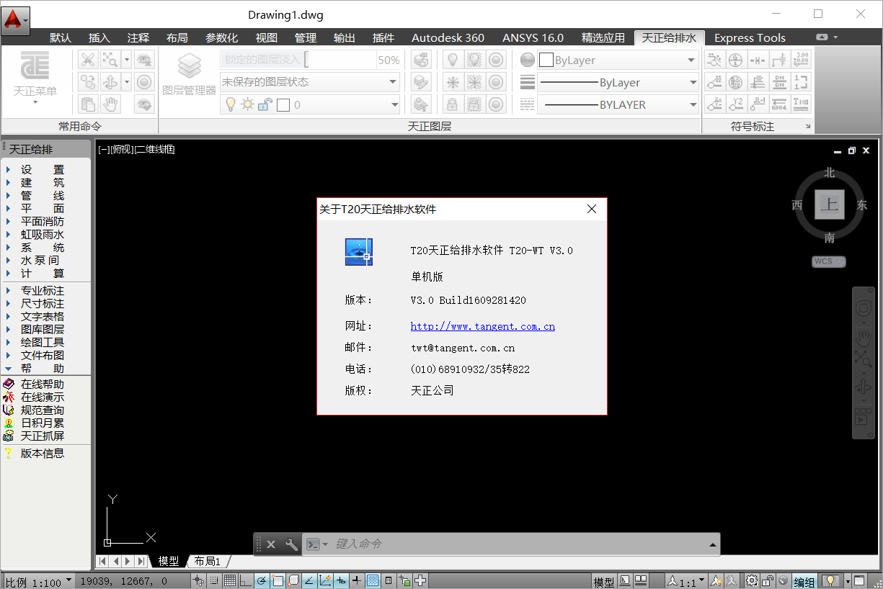883x589 pixels.
Task: Switch to the 布局1 layout tab
Action: click(207, 561)
